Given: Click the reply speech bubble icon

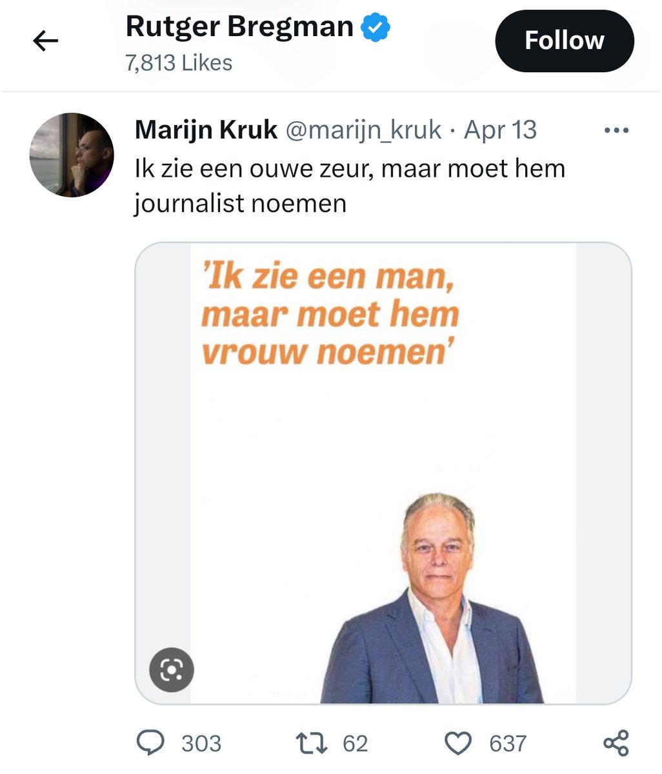Looking at the screenshot, I should click(x=151, y=743).
